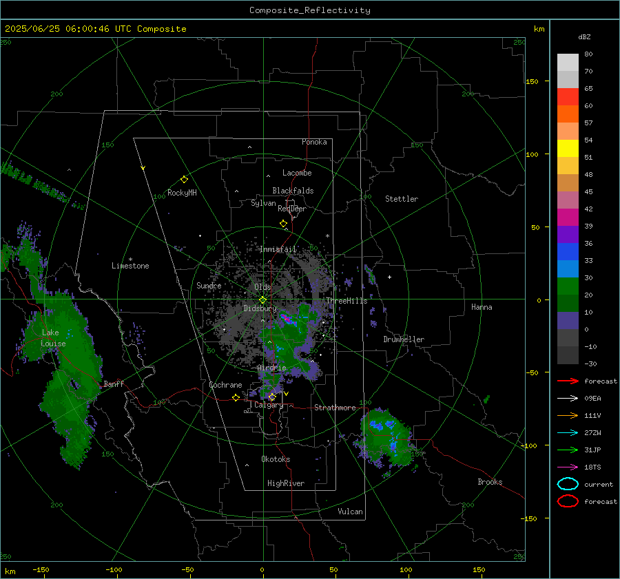The image size is (620, 579).
Task: Select the slate 10 dBZ color swatch
Action: (568, 321)
